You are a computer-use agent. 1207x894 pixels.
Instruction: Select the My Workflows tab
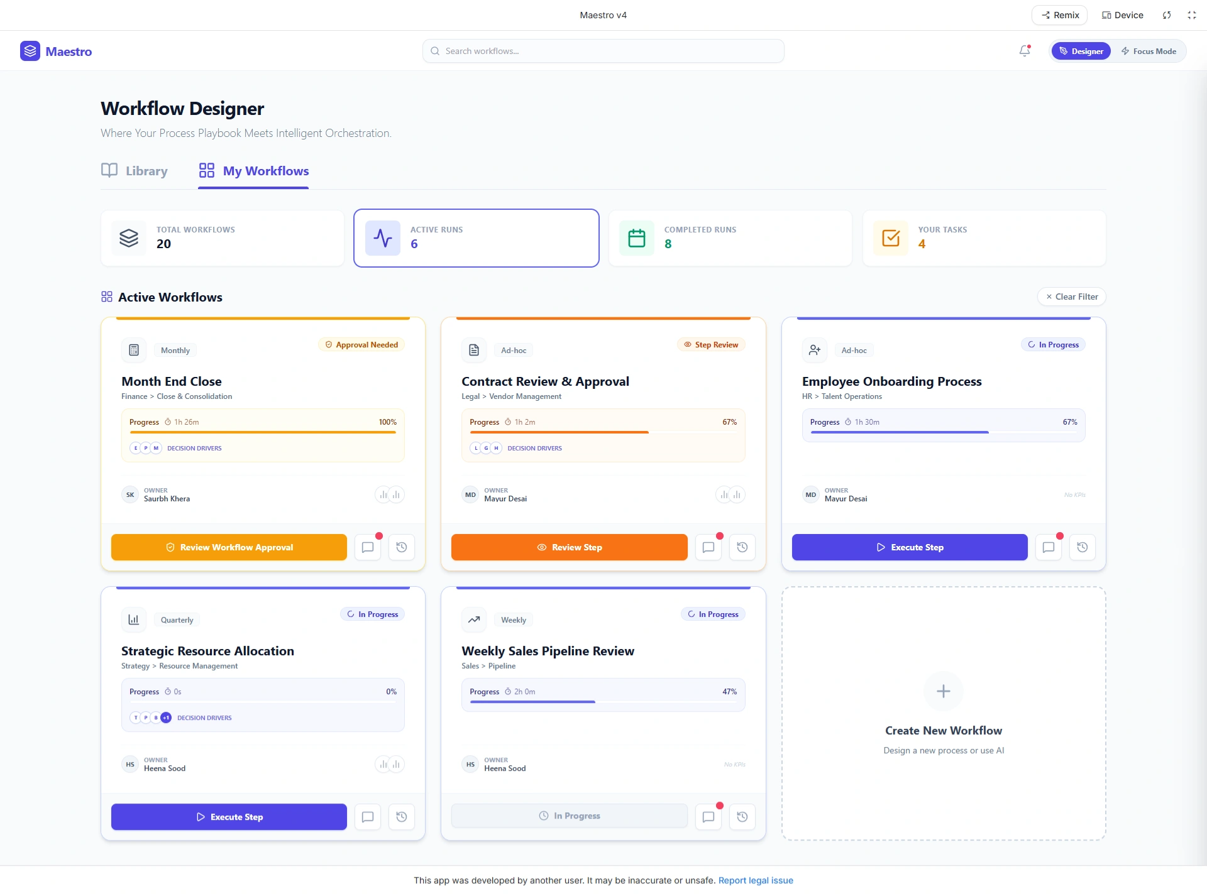(x=254, y=171)
